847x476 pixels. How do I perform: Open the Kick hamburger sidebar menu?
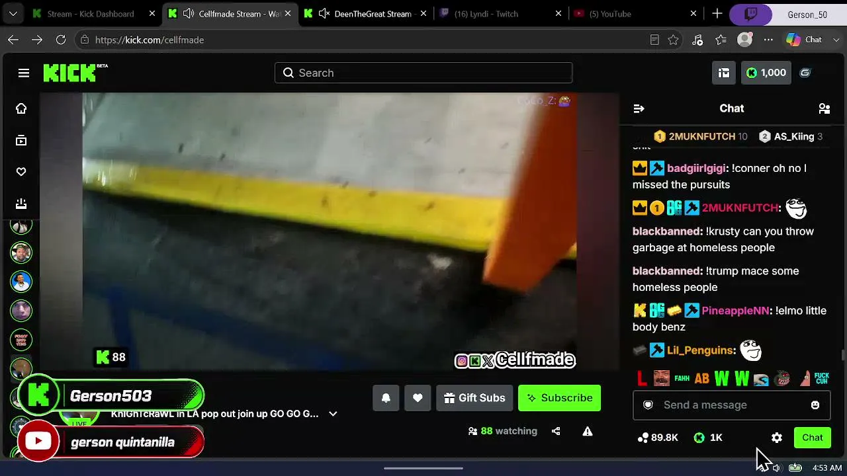24,73
